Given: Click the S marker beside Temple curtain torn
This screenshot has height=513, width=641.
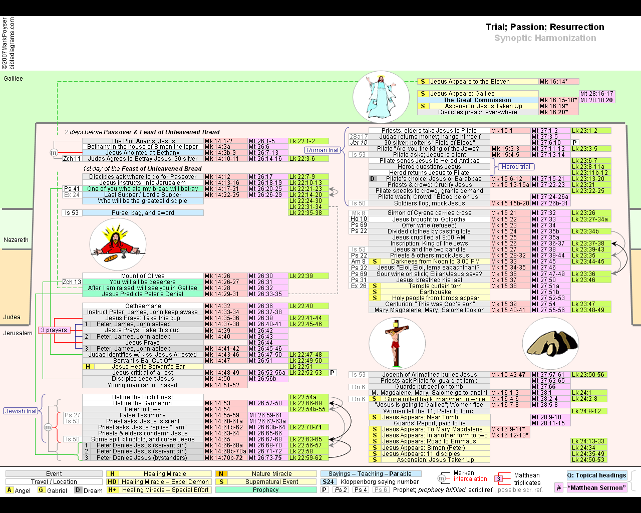Looking at the screenshot, I should [x=375, y=286].
